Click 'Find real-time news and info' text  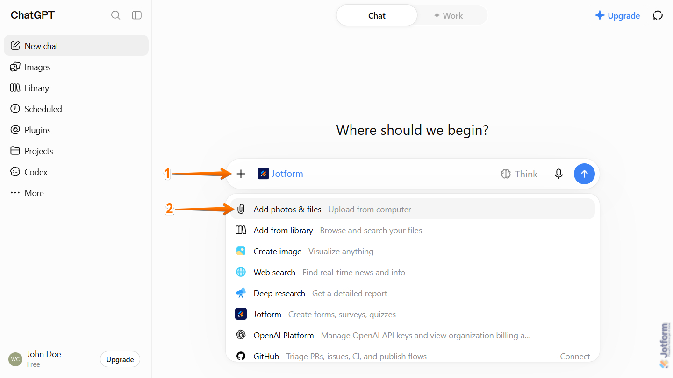354,272
